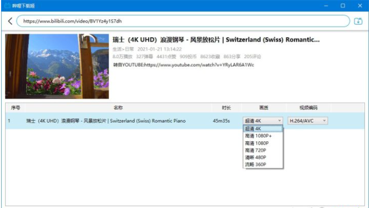Screen dimensions: 369x208
Task: Click the 序号 column header
Action: [x=15, y=108]
